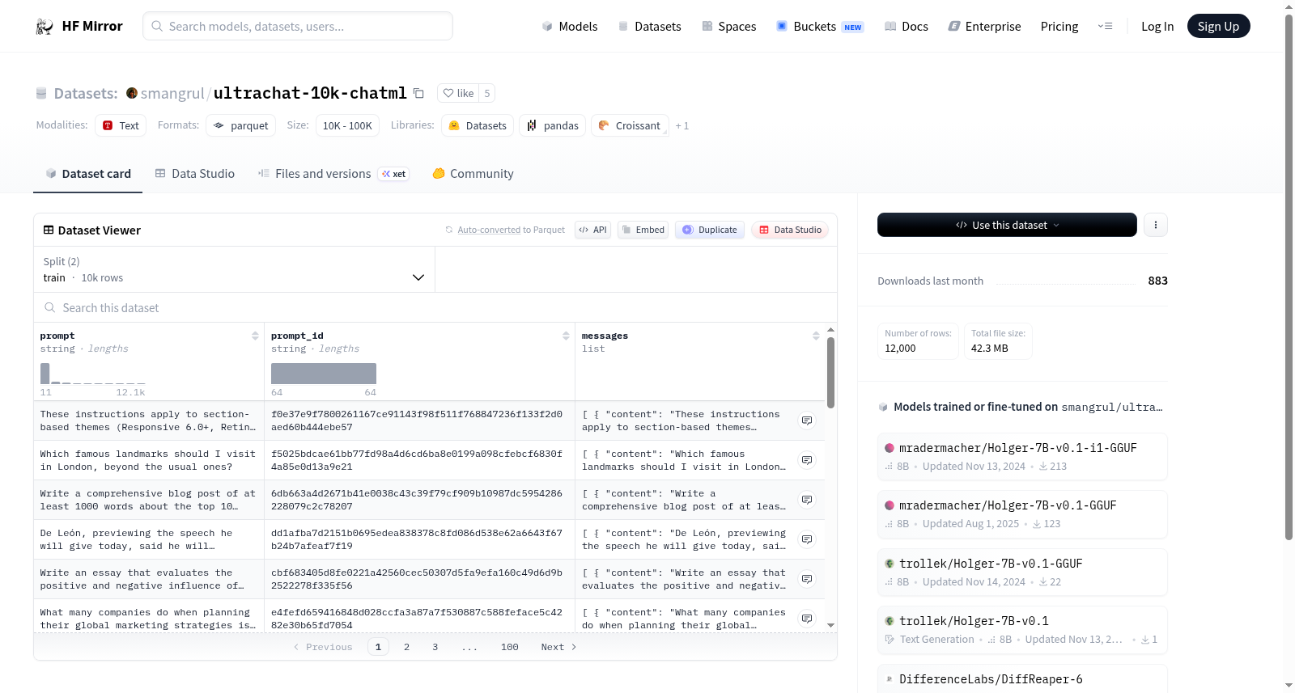Go to page 3 of the viewer
Screen dimensions: 1295x693
[435, 647]
